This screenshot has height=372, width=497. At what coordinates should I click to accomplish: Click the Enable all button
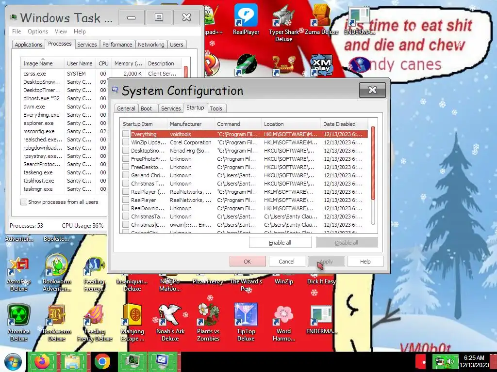[280, 243]
